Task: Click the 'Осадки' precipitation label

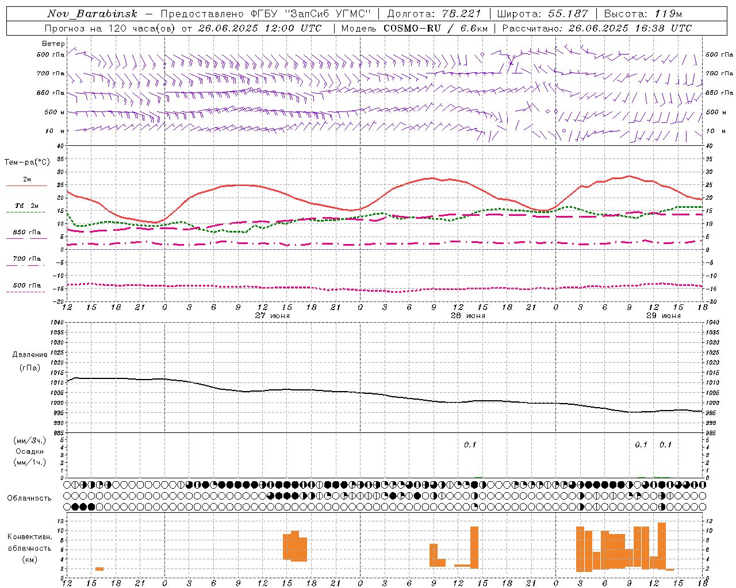Action: [x=30, y=451]
